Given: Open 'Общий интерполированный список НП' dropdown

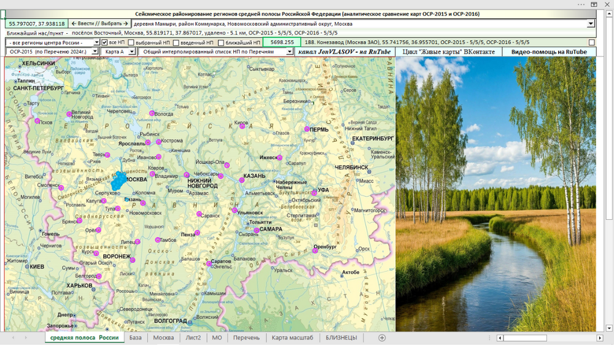Looking at the screenshot, I should point(289,52).
